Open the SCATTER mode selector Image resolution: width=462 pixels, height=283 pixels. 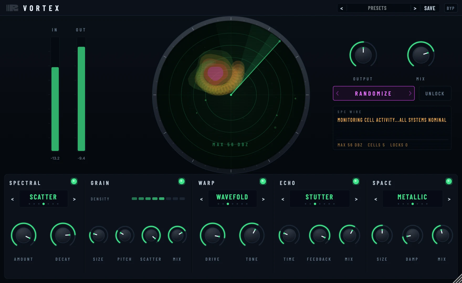pos(43,198)
